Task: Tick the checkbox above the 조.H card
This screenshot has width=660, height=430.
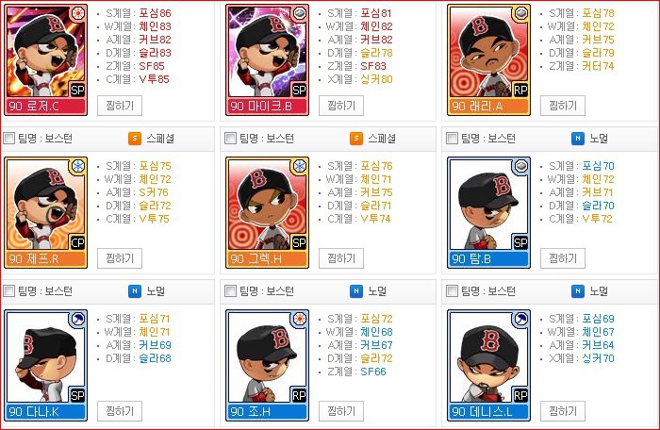Action: click(230, 291)
